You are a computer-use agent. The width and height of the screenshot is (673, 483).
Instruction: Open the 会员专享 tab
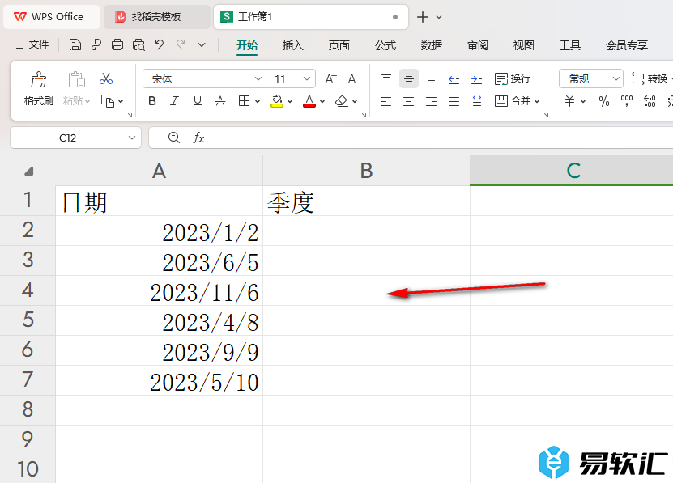pyautogui.click(x=627, y=45)
